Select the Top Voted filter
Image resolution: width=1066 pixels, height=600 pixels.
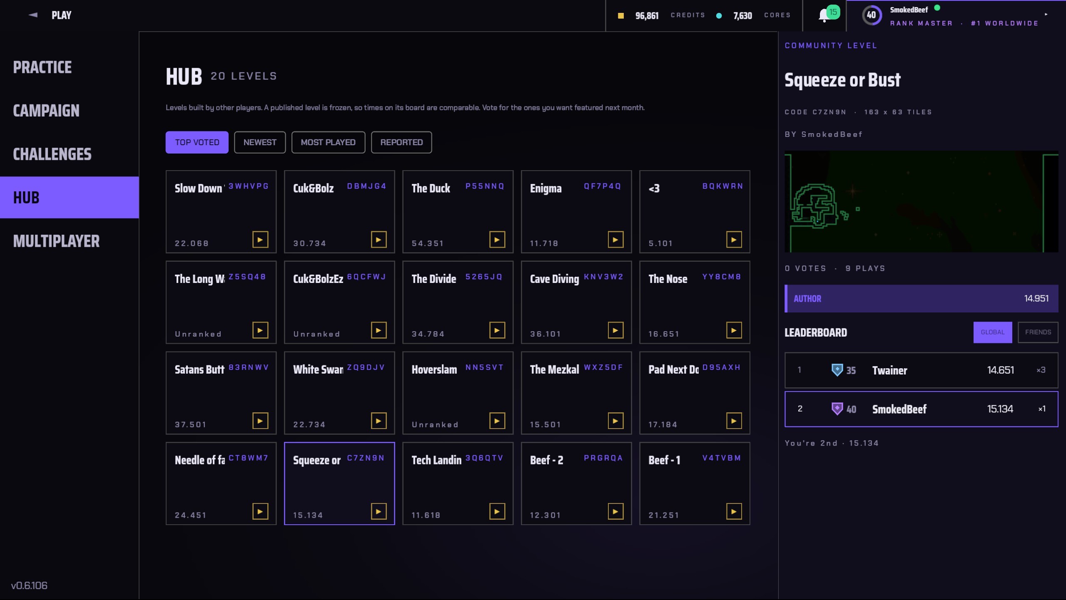point(197,142)
